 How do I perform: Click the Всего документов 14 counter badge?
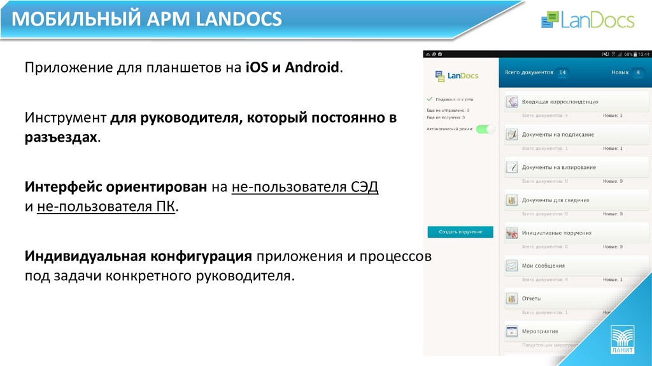562,72
